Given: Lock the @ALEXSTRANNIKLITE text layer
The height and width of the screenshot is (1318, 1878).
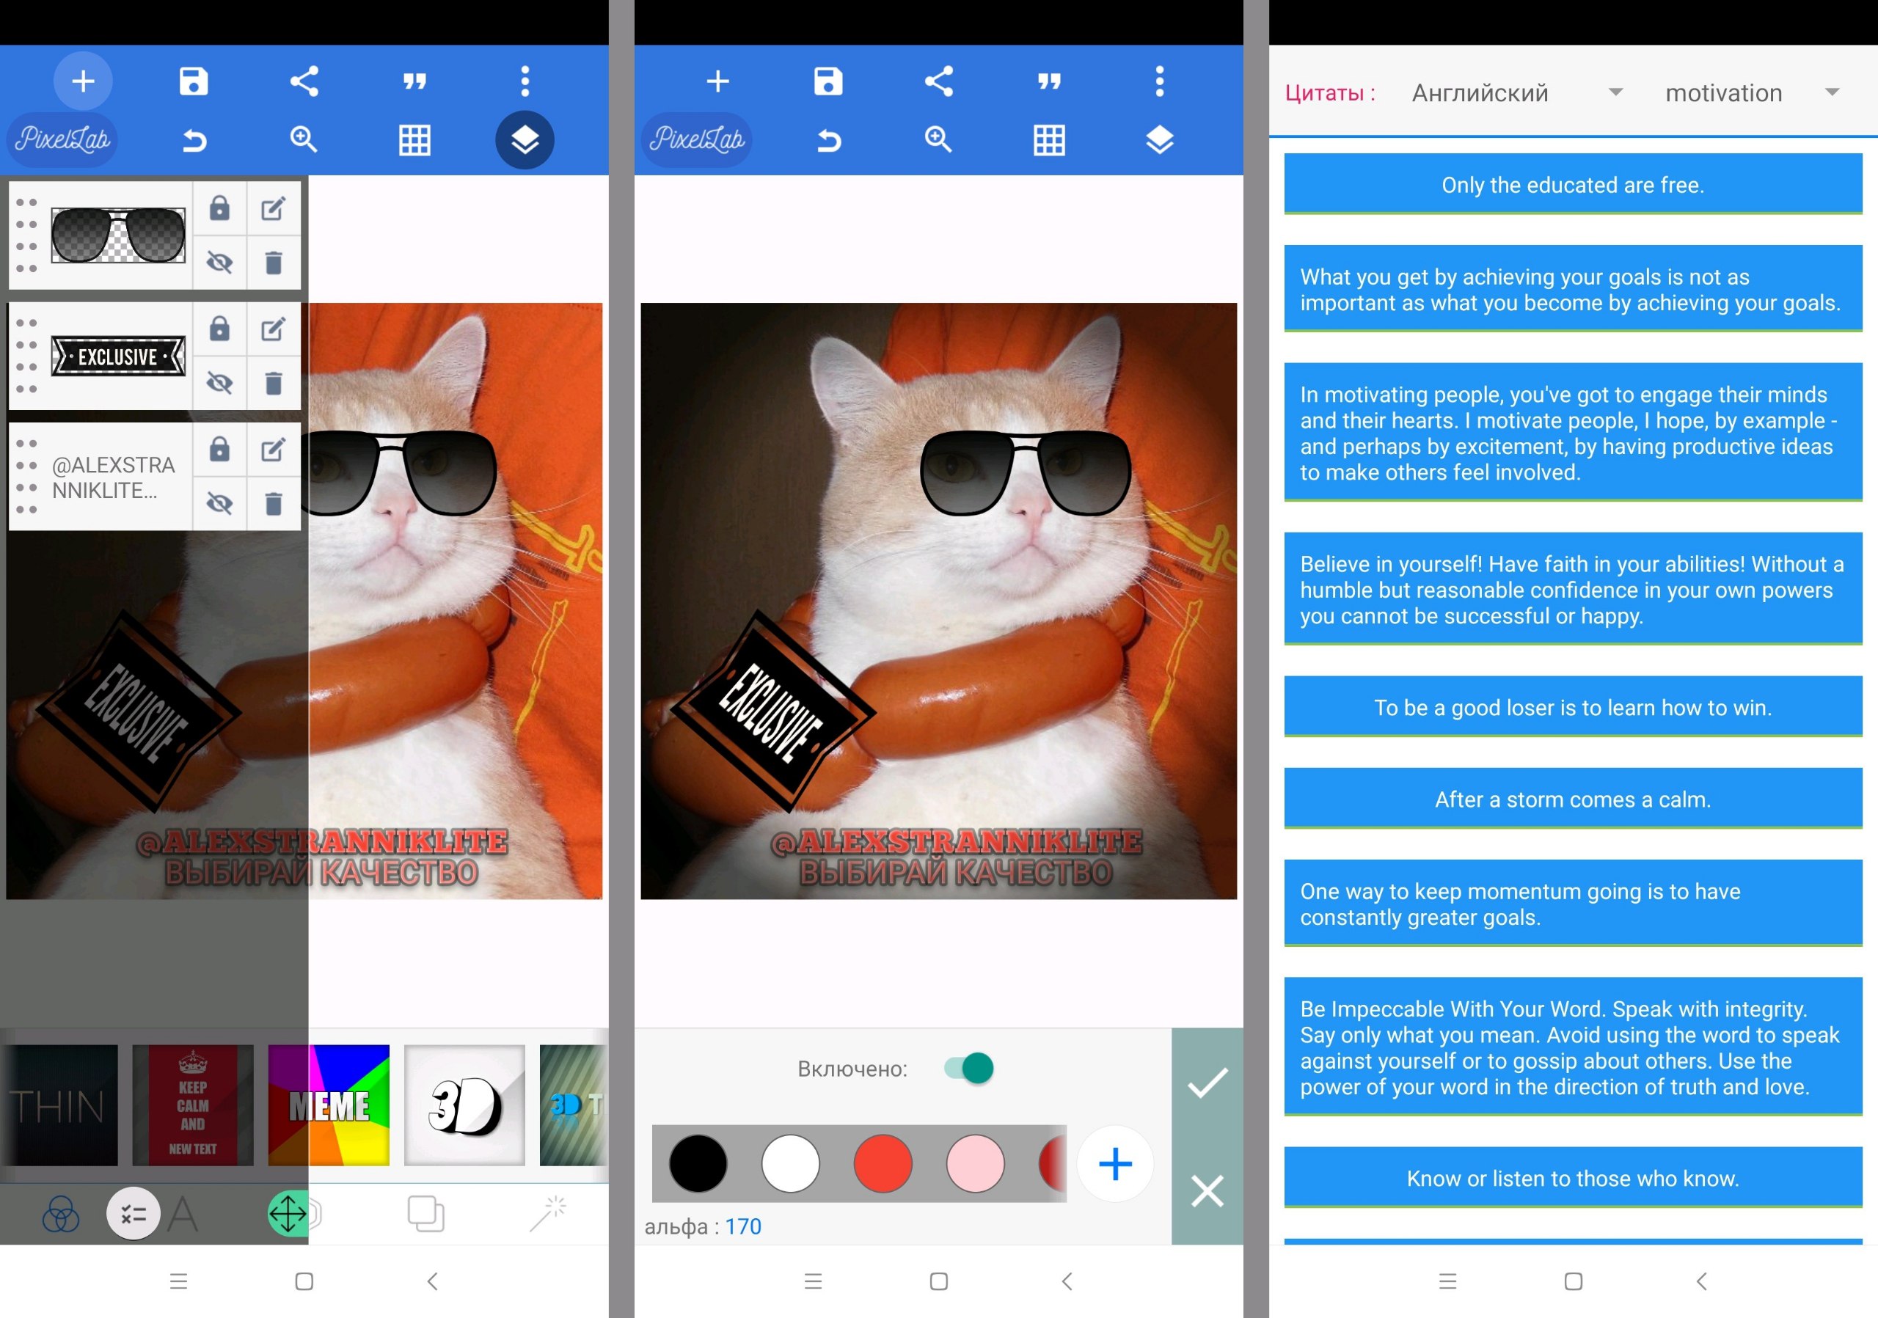Looking at the screenshot, I should 219,449.
